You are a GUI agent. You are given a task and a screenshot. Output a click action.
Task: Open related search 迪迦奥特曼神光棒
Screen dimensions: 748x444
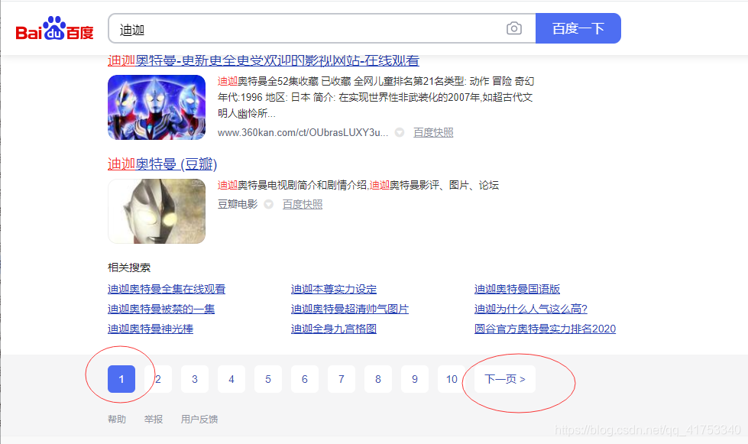(151, 329)
